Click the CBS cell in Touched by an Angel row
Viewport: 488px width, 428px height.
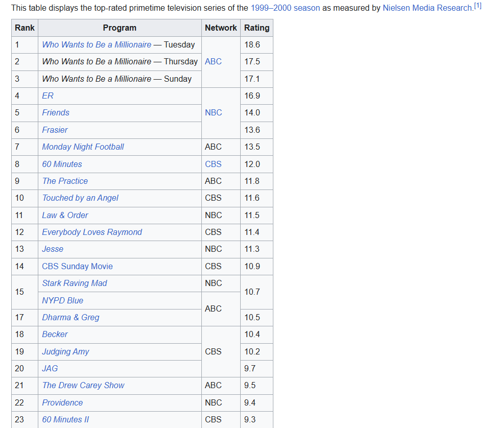[x=221, y=198]
